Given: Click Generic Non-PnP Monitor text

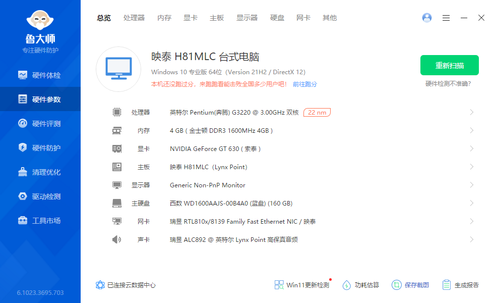Looking at the screenshot, I should (x=207, y=185).
